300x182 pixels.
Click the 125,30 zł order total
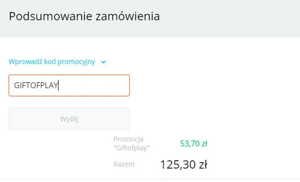tap(184, 165)
